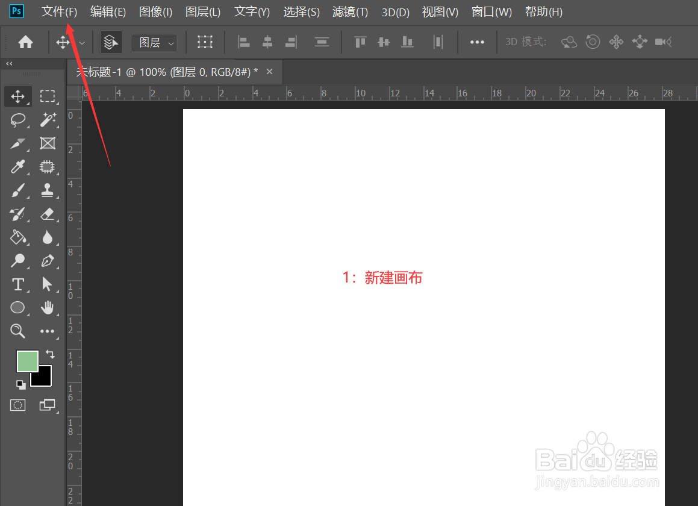Select the Healing Brush patch tool
This screenshot has width=698, height=506.
[47, 167]
